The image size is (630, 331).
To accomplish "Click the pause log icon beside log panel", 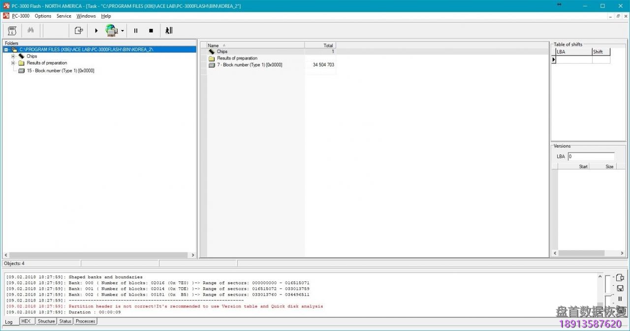I will (x=620, y=299).
